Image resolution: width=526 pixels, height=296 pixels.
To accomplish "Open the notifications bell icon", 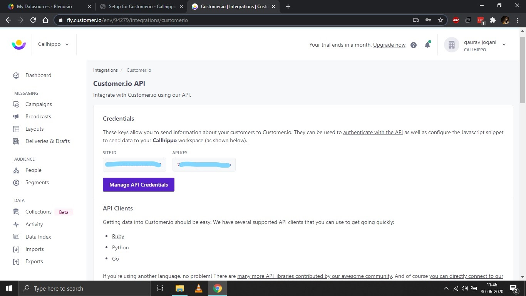I will click(427, 45).
